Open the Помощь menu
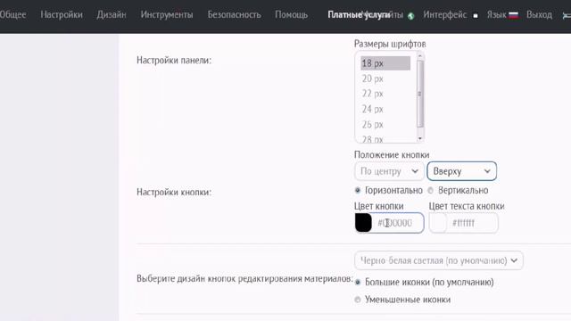The height and width of the screenshot is (321, 571). point(292,15)
